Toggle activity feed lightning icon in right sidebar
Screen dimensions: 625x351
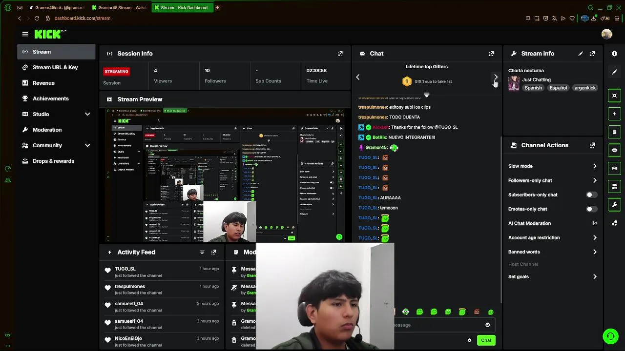click(615, 114)
